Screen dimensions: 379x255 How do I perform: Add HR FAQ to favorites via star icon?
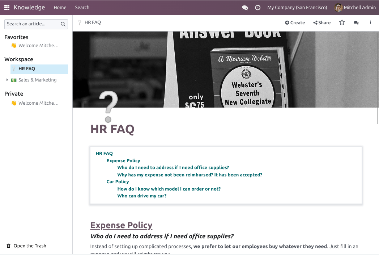[342, 22]
